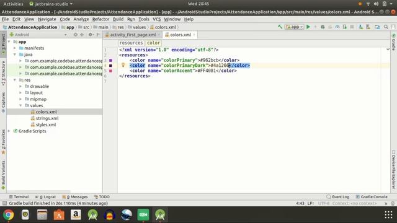397x223 pixels.
Task: Open the Files manager icon in dock
Action: point(42,215)
